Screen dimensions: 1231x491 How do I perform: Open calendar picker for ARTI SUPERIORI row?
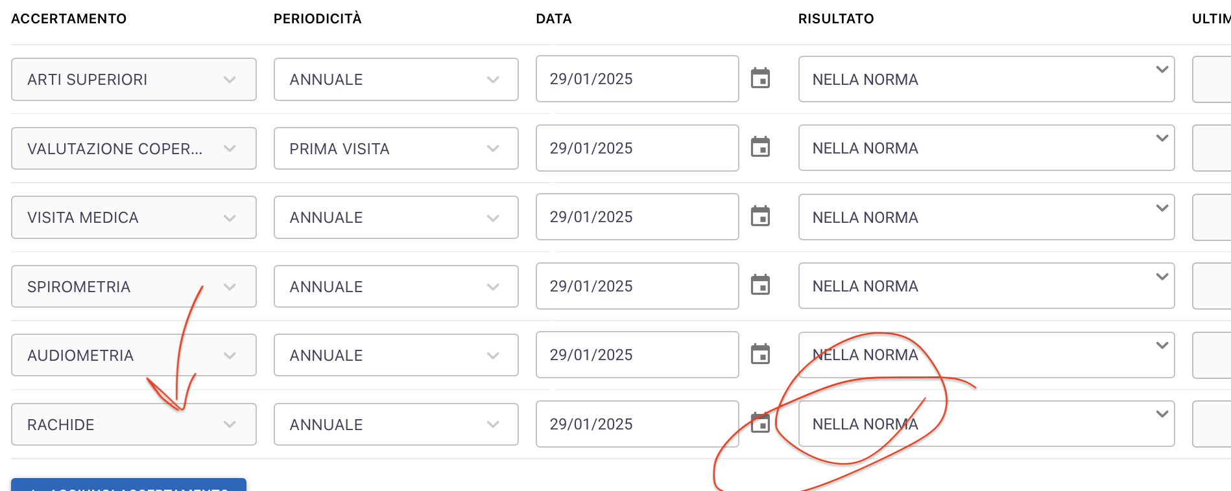tap(760, 78)
